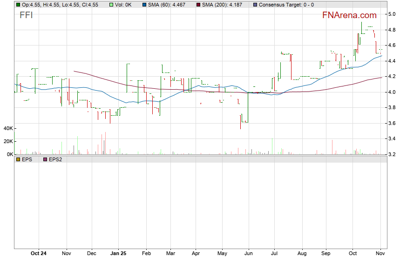Click the 5.0 price axis label
Image resolution: width=400 pixels, height=263 pixels.
[x=392, y=14]
